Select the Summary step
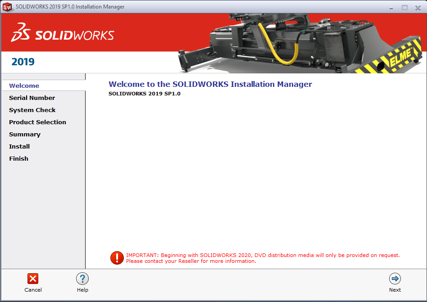 (25, 135)
